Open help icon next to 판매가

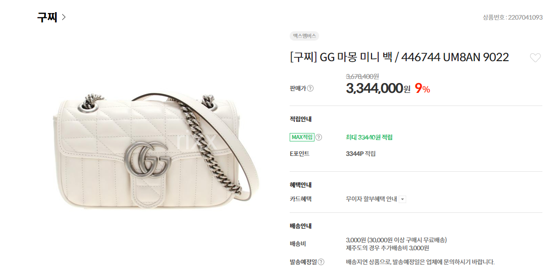[310, 88]
